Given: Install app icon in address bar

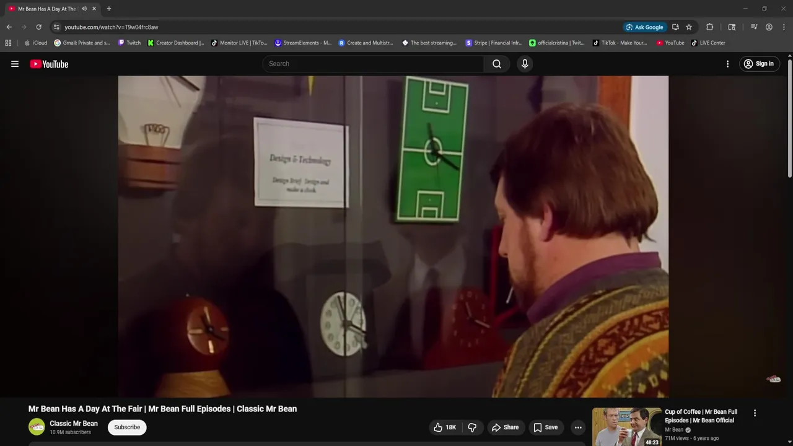Looking at the screenshot, I should tap(675, 27).
